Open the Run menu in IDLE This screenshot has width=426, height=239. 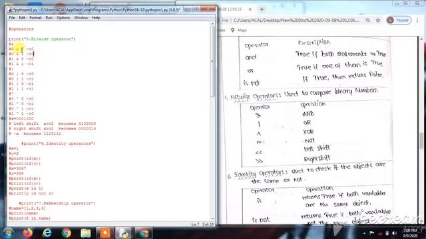(49, 18)
